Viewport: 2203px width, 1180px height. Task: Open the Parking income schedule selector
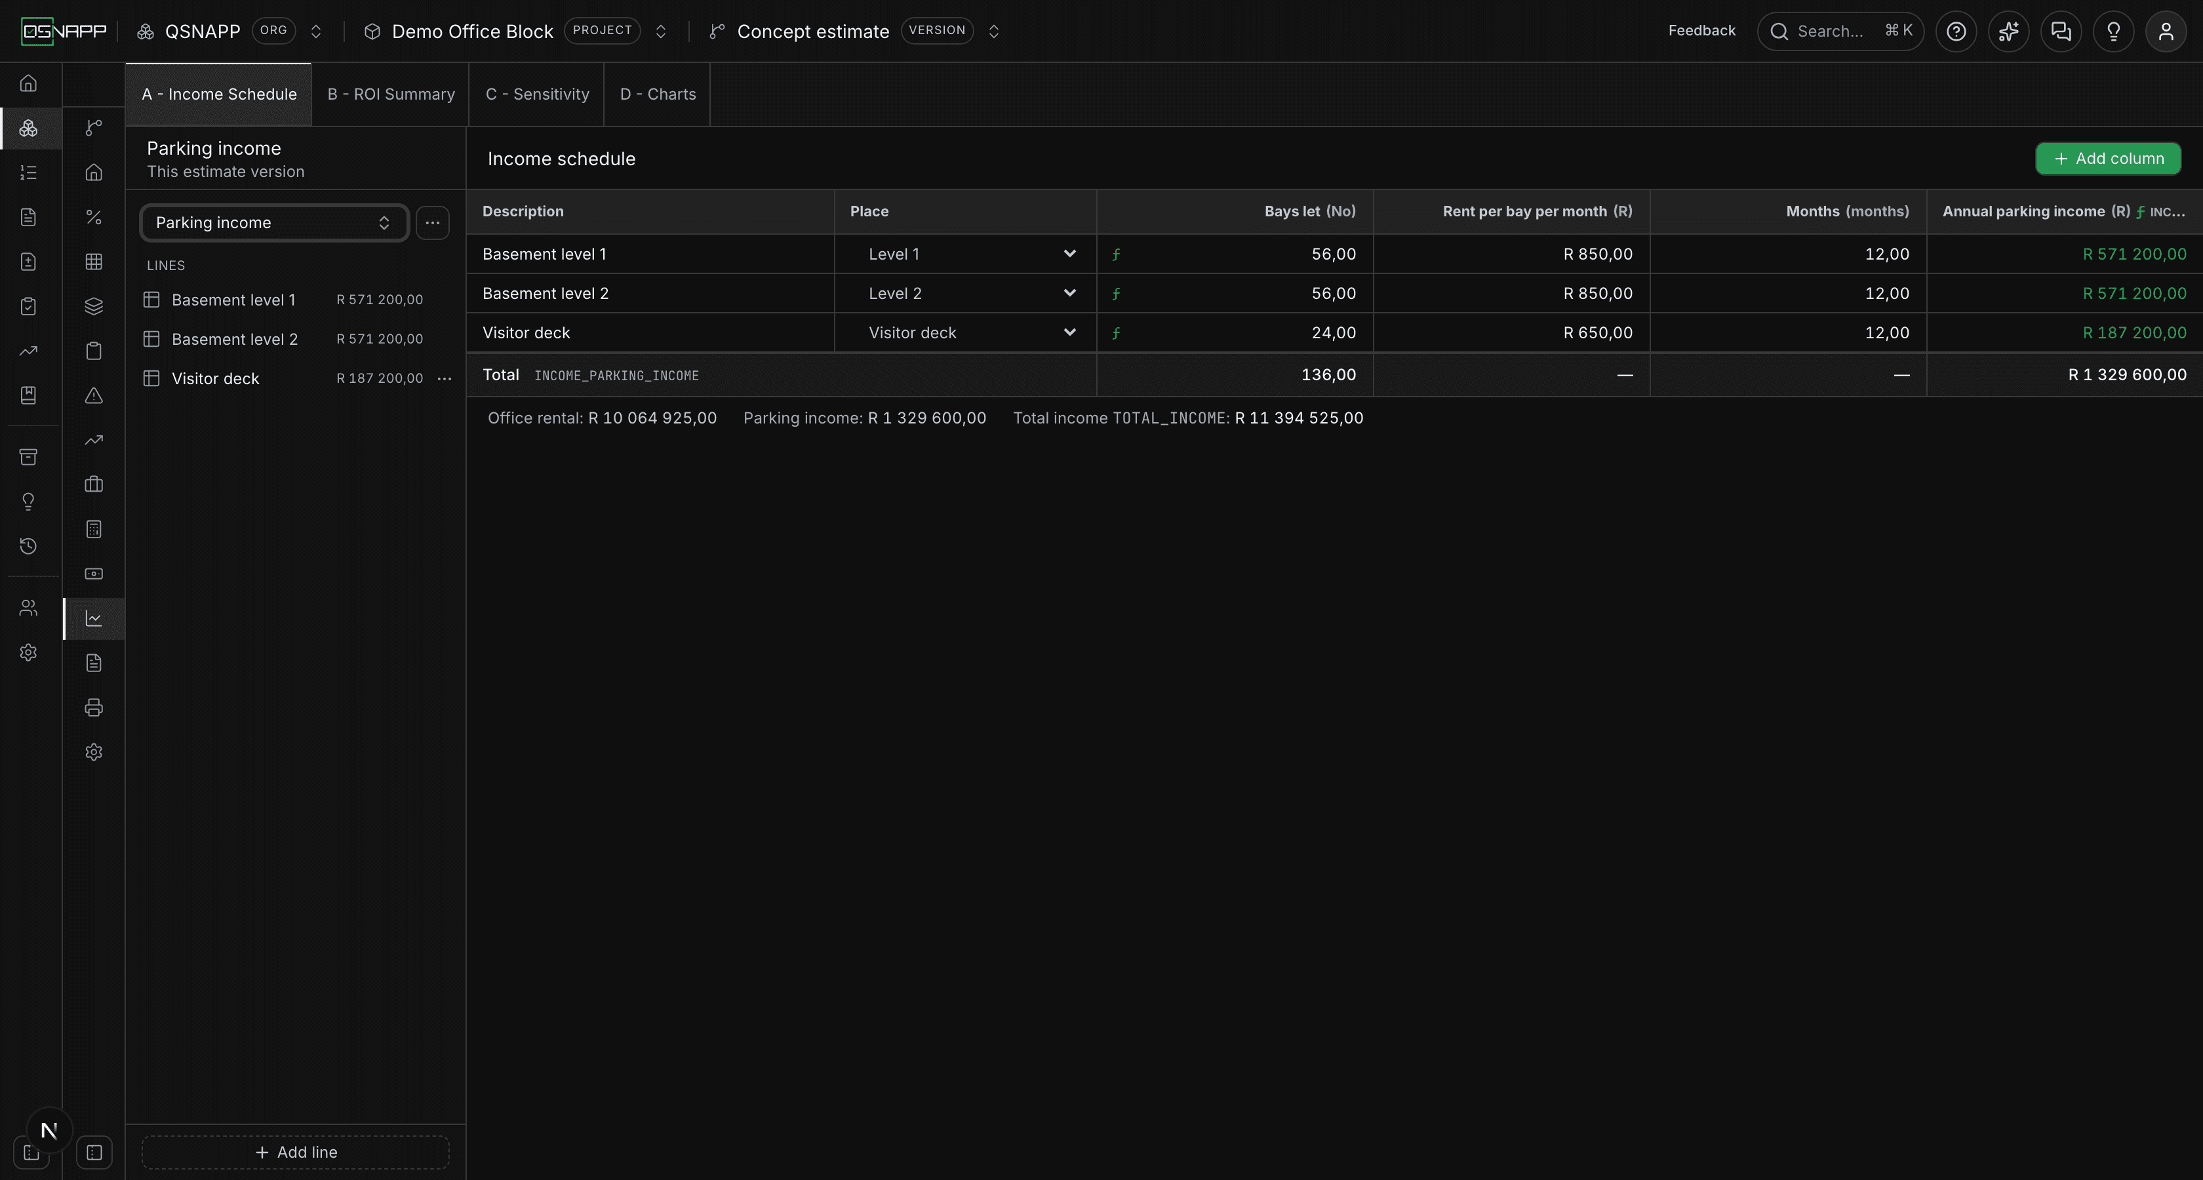pyautogui.click(x=273, y=222)
